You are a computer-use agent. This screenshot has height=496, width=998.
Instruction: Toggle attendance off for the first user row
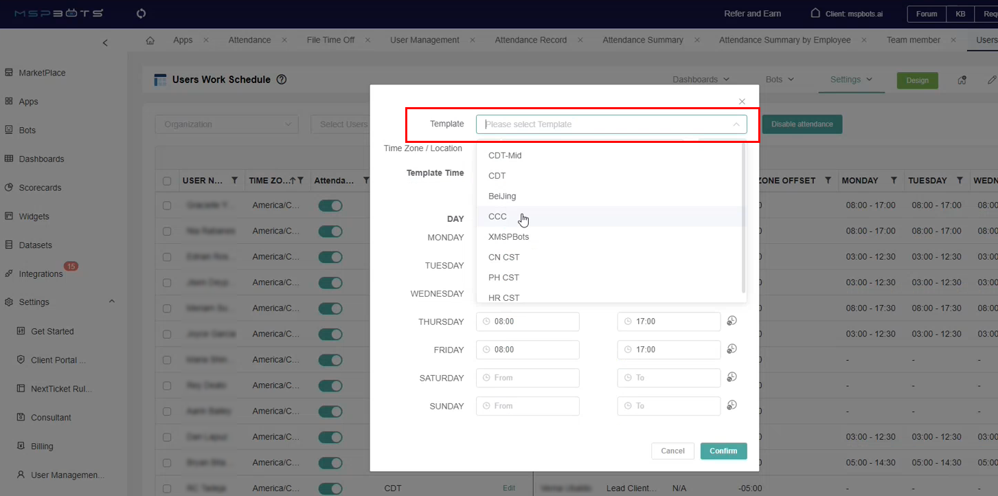[330, 205]
